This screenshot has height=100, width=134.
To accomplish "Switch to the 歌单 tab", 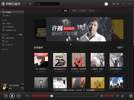I will click(74, 11).
